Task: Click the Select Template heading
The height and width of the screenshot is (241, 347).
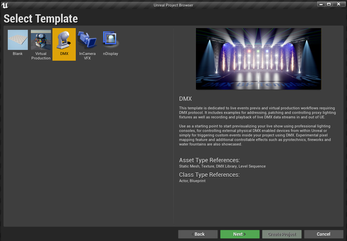Action: (x=41, y=18)
